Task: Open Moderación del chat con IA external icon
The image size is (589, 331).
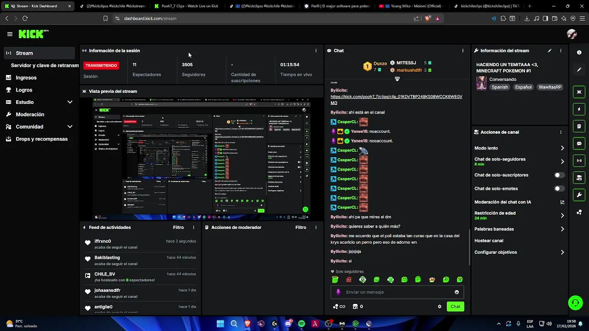Action: tap(562, 202)
